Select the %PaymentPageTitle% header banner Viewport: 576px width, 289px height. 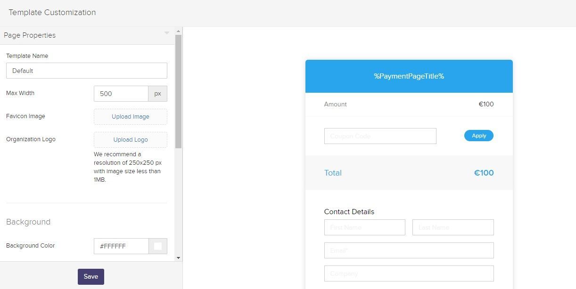click(x=408, y=76)
